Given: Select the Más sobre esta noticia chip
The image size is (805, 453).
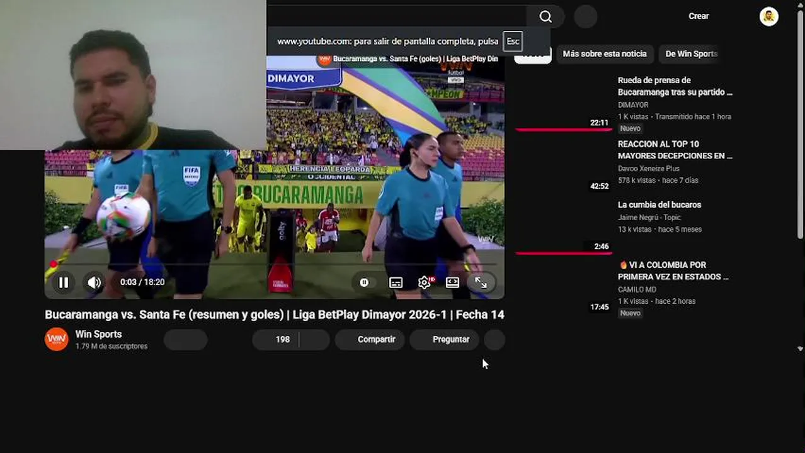Looking at the screenshot, I should point(605,54).
